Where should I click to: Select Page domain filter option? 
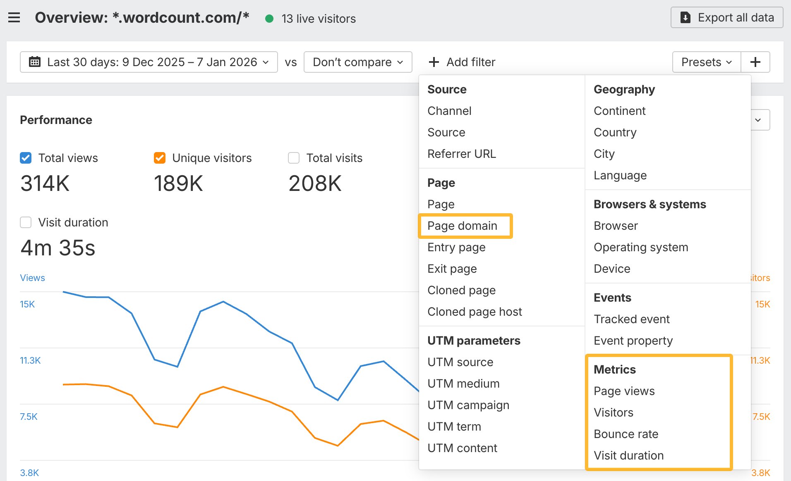[x=462, y=226]
